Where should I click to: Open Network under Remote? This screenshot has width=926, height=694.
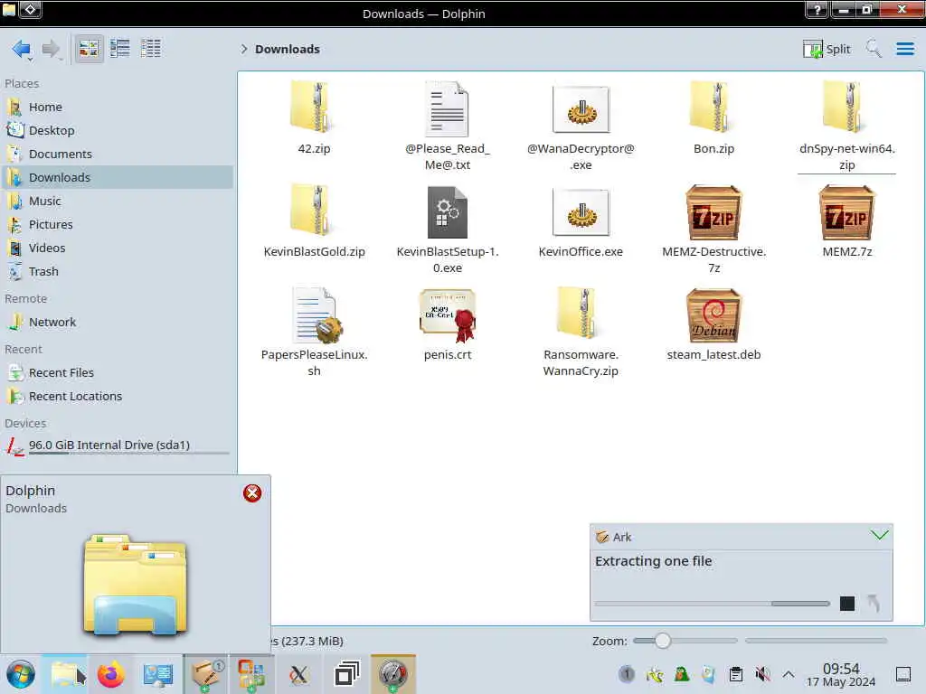click(x=117, y=323)
